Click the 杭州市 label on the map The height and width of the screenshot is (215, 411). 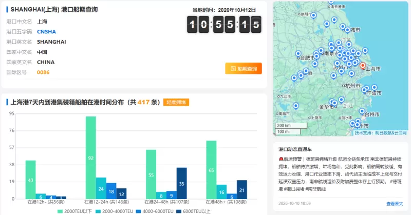coord(353,86)
